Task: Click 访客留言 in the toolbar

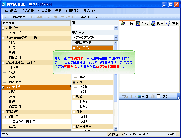Action: [84, 17]
